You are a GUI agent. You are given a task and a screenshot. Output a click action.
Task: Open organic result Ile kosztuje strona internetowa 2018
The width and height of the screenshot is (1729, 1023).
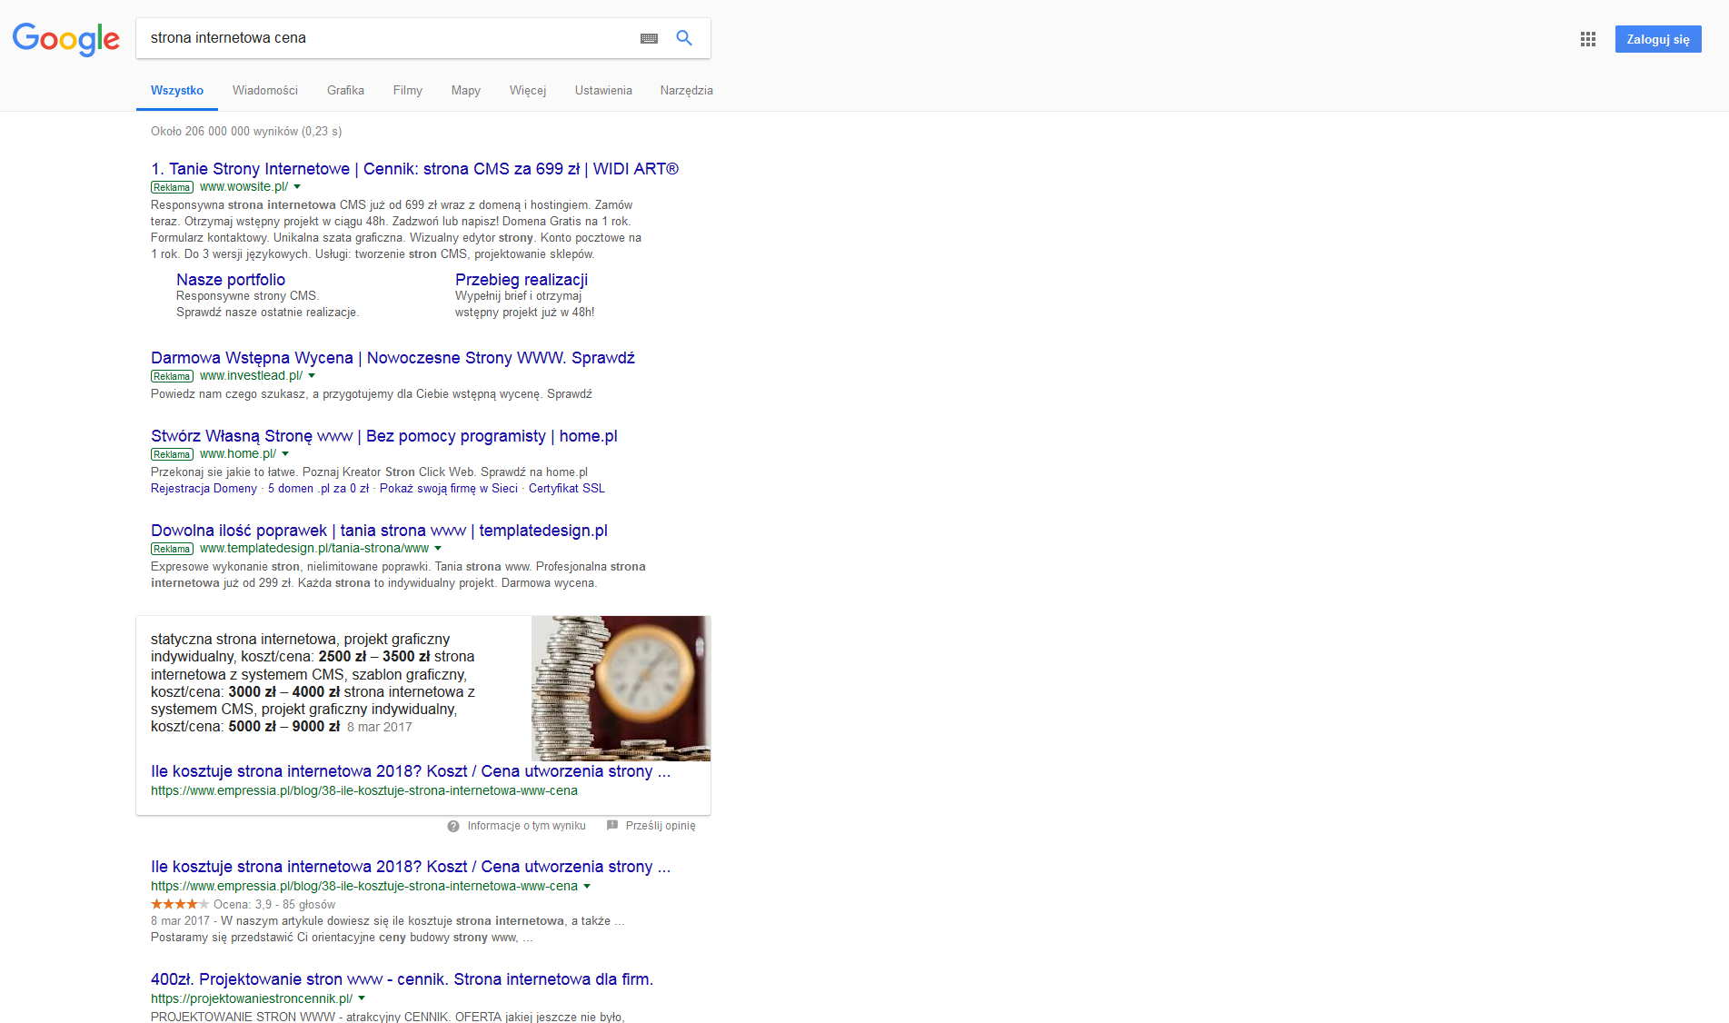pos(411,867)
